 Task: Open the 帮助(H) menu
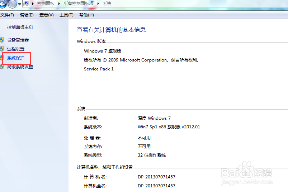point(86,15)
